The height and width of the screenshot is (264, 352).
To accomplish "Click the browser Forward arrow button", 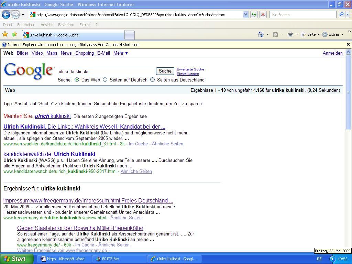I will pos(15,15).
